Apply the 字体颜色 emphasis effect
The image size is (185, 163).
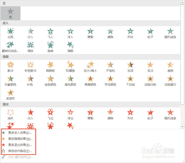tap(110, 81)
